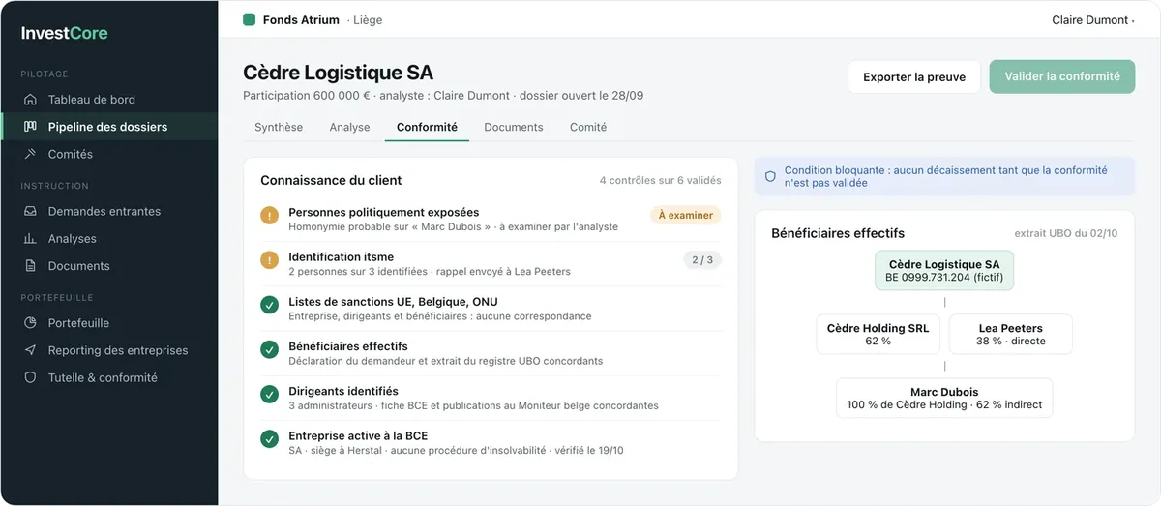Click "4 contrôles sur 6 validés" text

[660, 181]
